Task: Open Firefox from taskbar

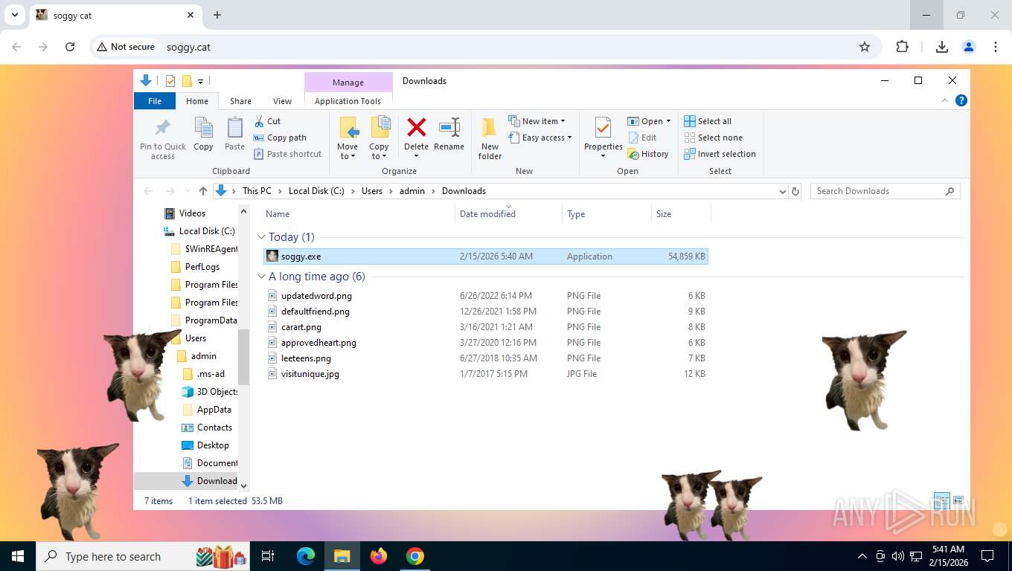Action: coord(379,556)
